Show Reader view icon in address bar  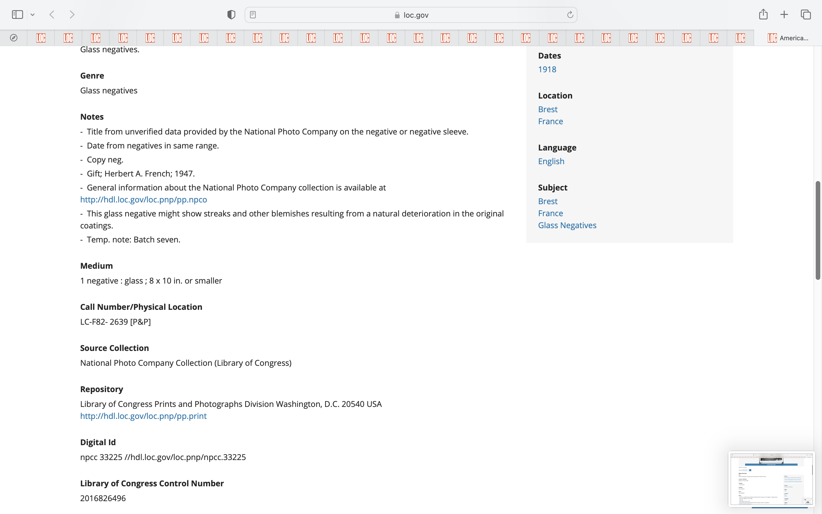pyautogui.click(x=253, y=15)
